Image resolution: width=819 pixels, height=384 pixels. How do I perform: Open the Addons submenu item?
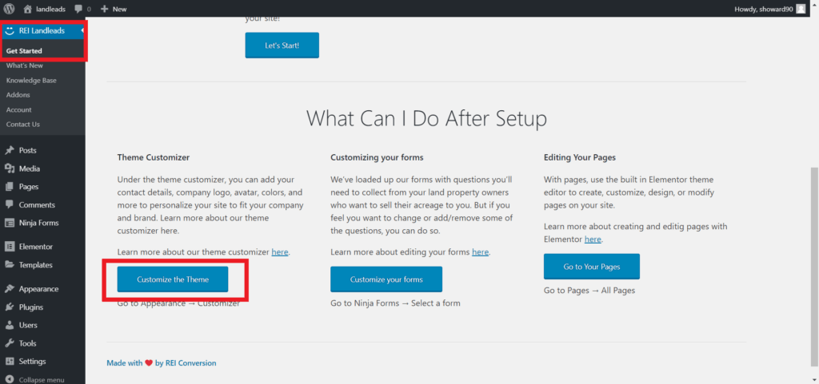(18, 95)
